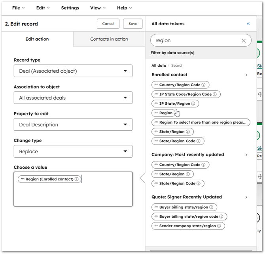265x254 pixels.
Task: Click the Cancel button
Action: coord(108,24)
